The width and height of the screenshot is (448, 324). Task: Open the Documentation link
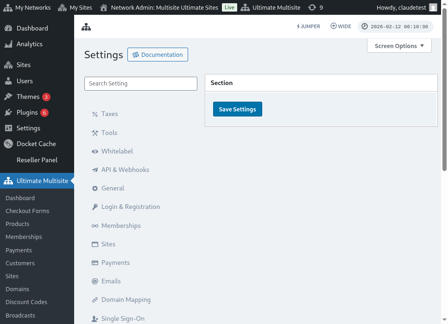click(158, 55)
